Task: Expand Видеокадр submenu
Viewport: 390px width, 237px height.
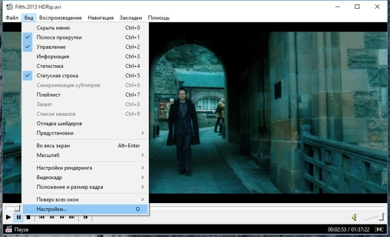Action: point(85,177)
